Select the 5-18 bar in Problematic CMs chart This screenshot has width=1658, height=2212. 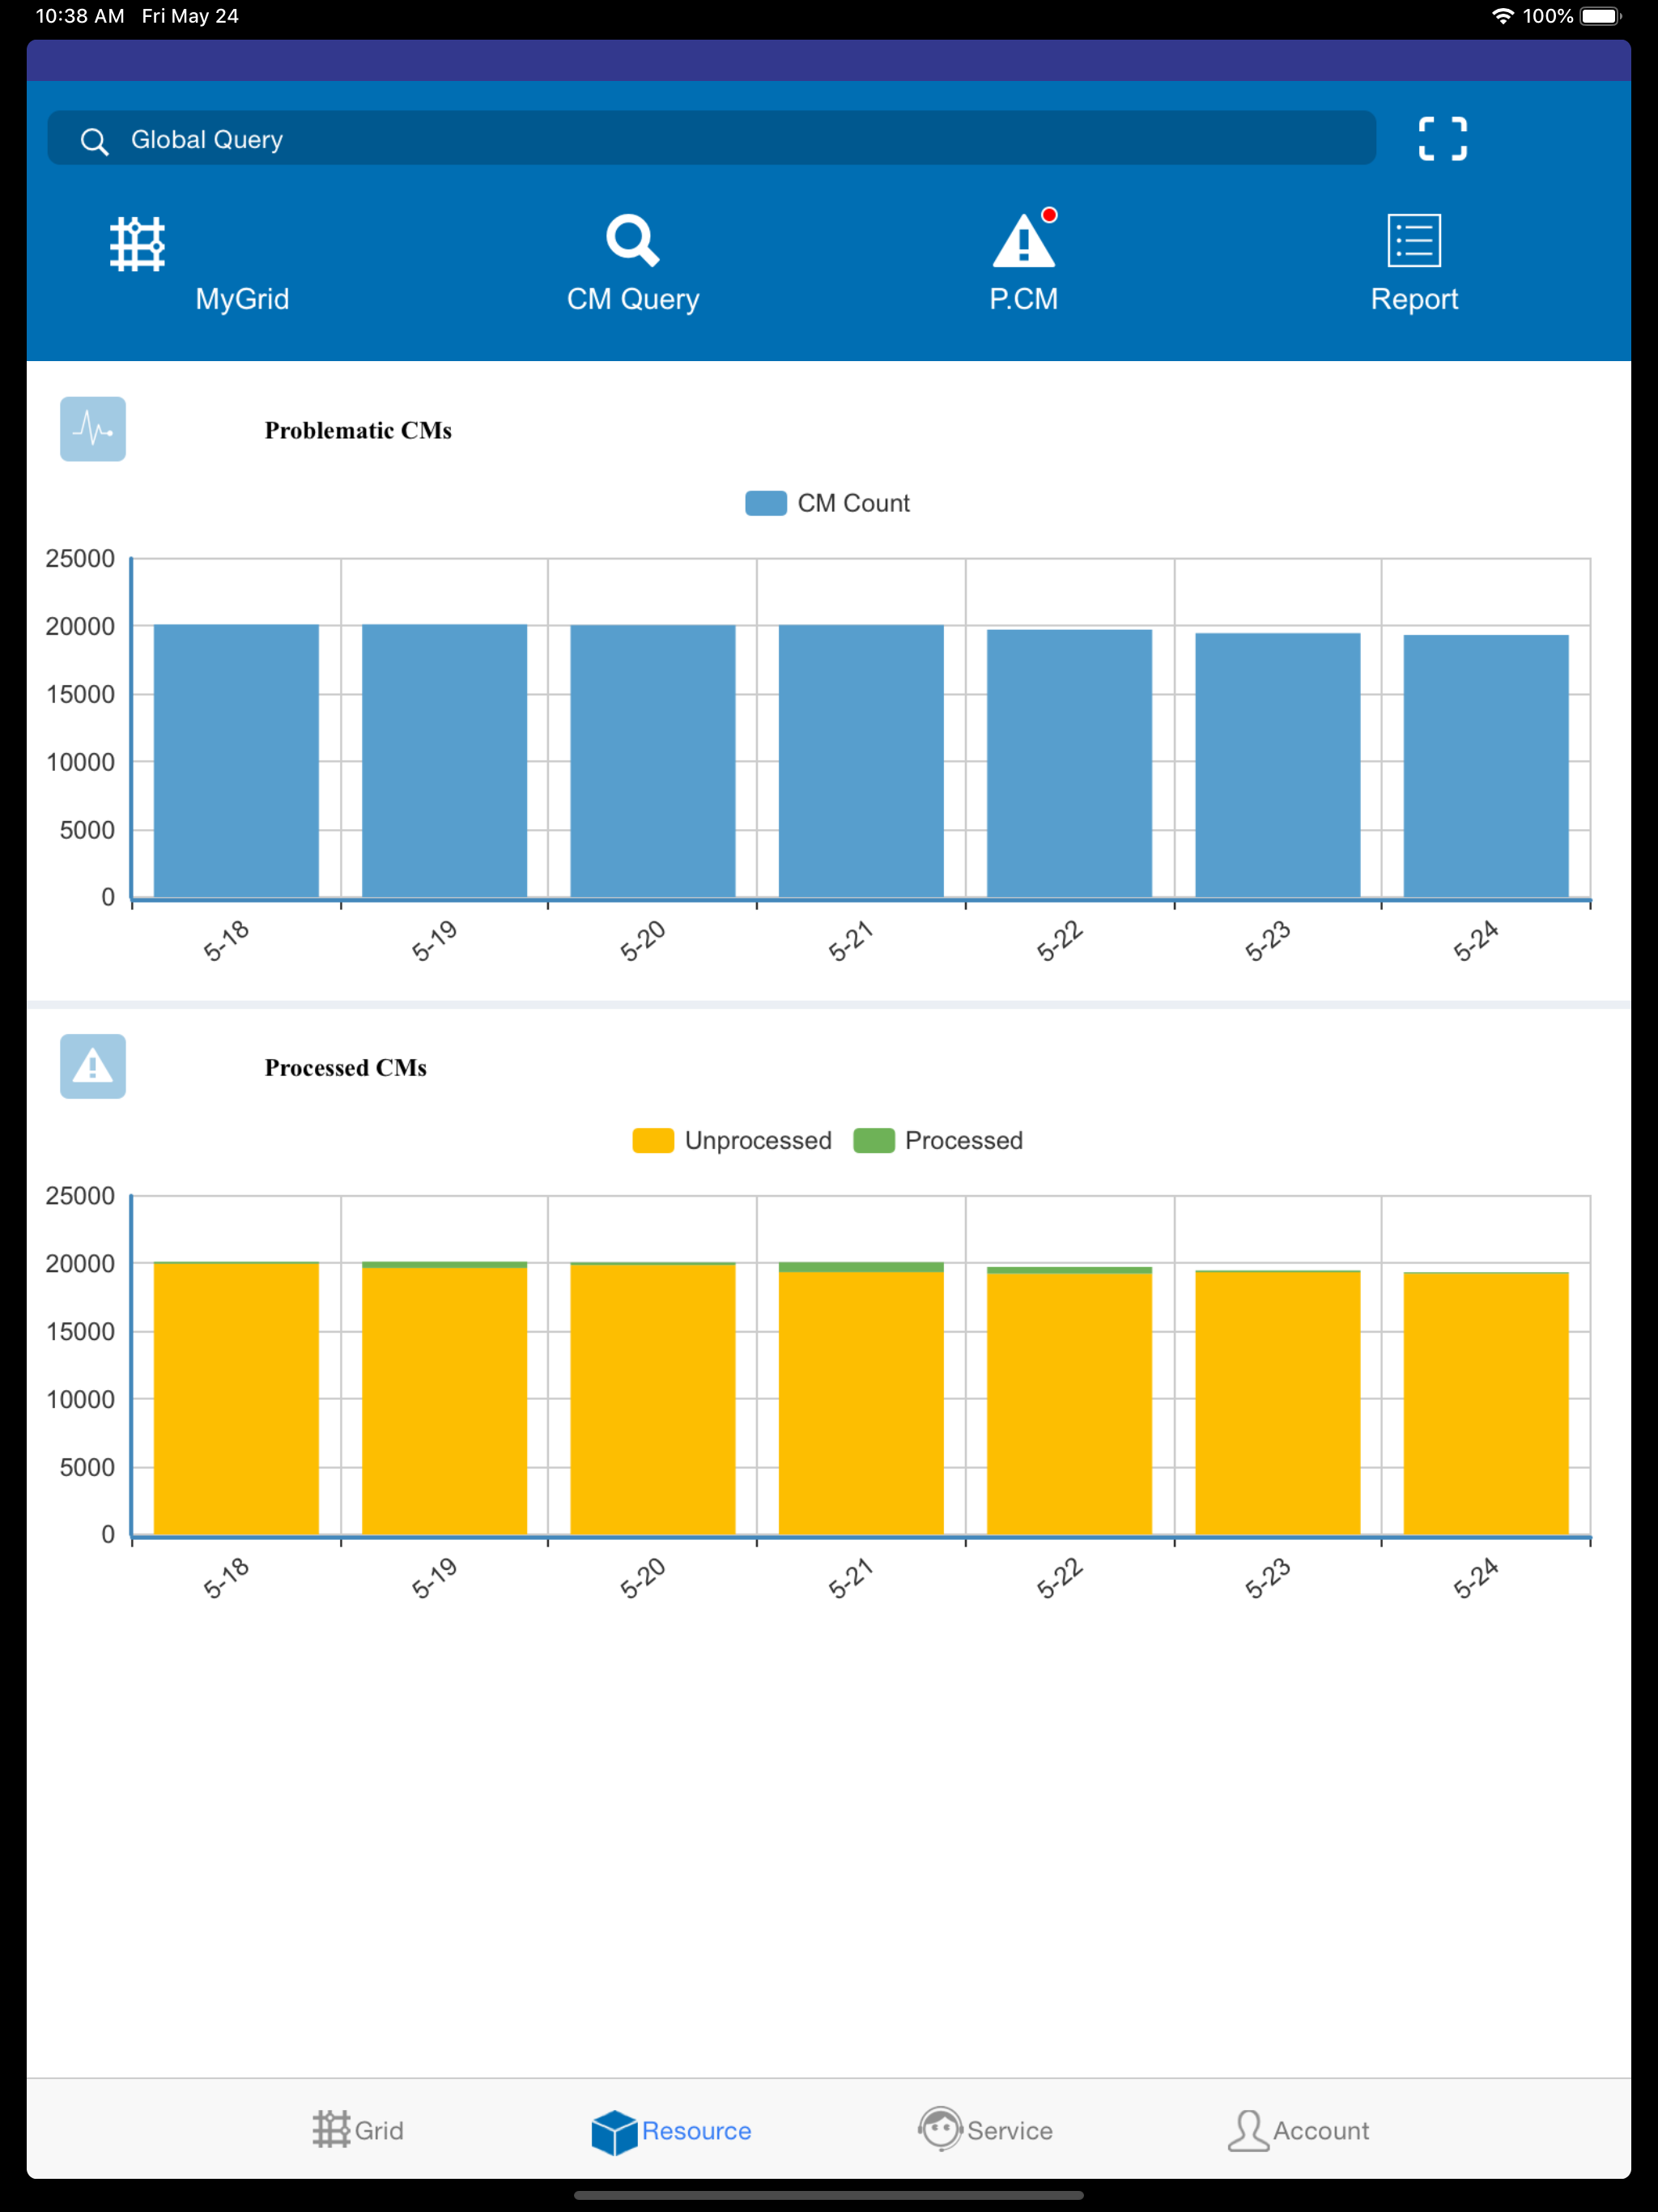click(236, 761)
